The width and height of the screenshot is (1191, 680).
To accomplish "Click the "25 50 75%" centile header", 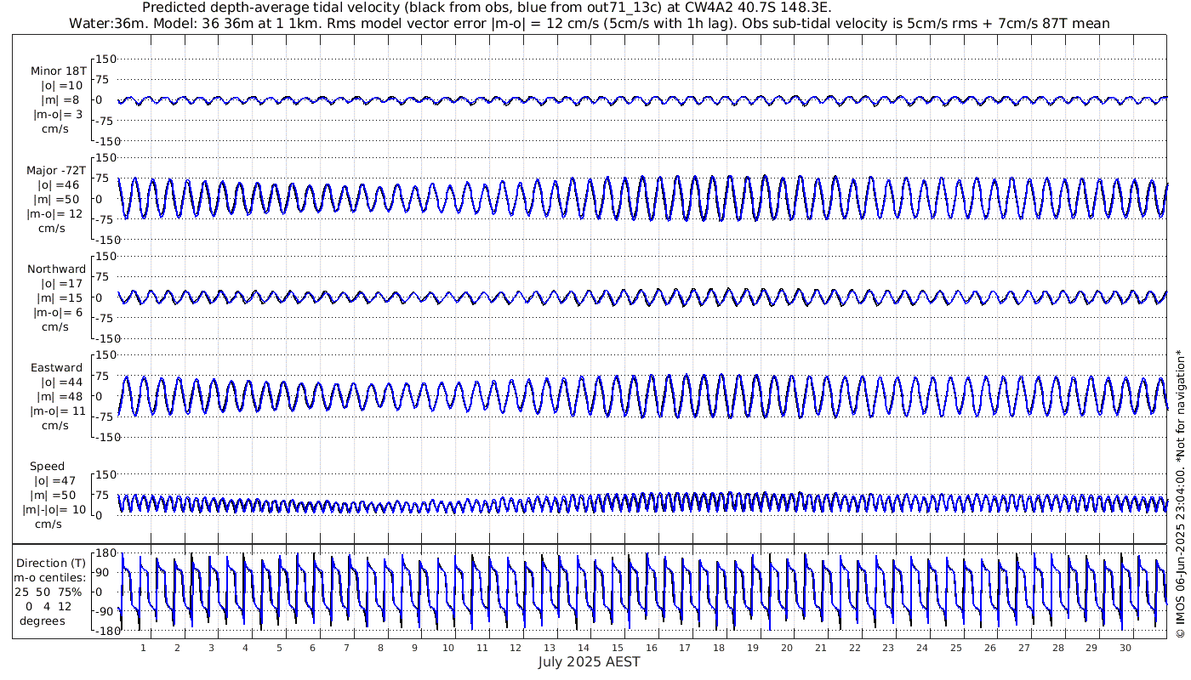I will [x=48, y=592].
